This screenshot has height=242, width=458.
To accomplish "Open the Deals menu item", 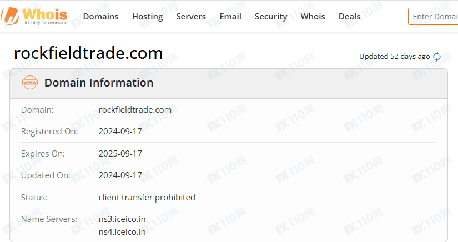I will coord(349,16).
